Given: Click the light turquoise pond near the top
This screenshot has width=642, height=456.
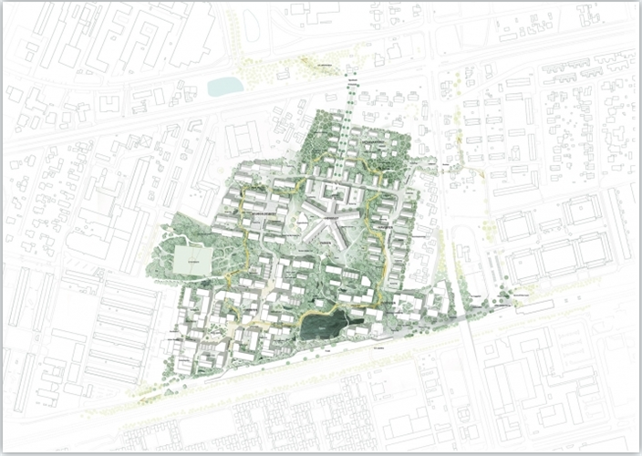Looking at the screenshot, I should [x=224, y=87].
